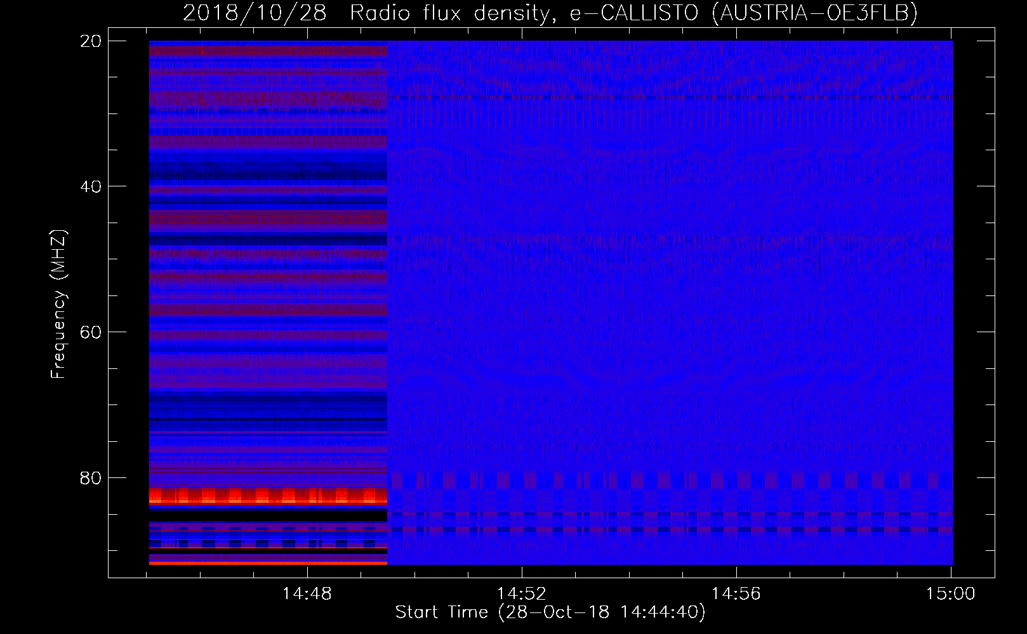Click the 15:00 time tick label
The height and width of the screenshot is (634, 1027).
pyautogui.click(x=951, y=594)
